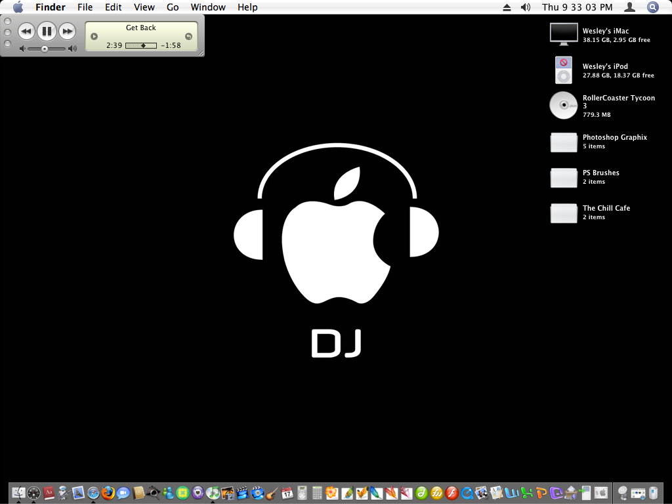Open the File menu

pos(85,7)
